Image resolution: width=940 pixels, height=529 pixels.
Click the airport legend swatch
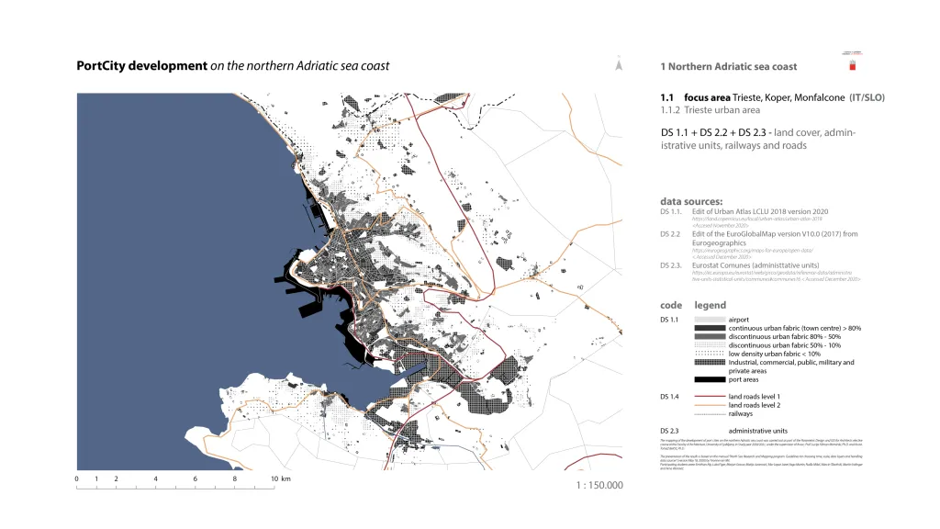click(710, 319)
